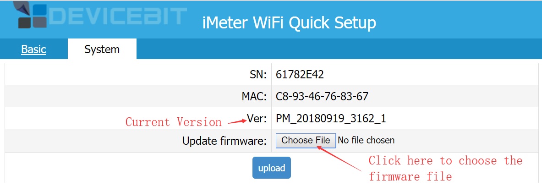Click the Update firmware: label
The width and height of the screenshot is (542, 186).
224,141
